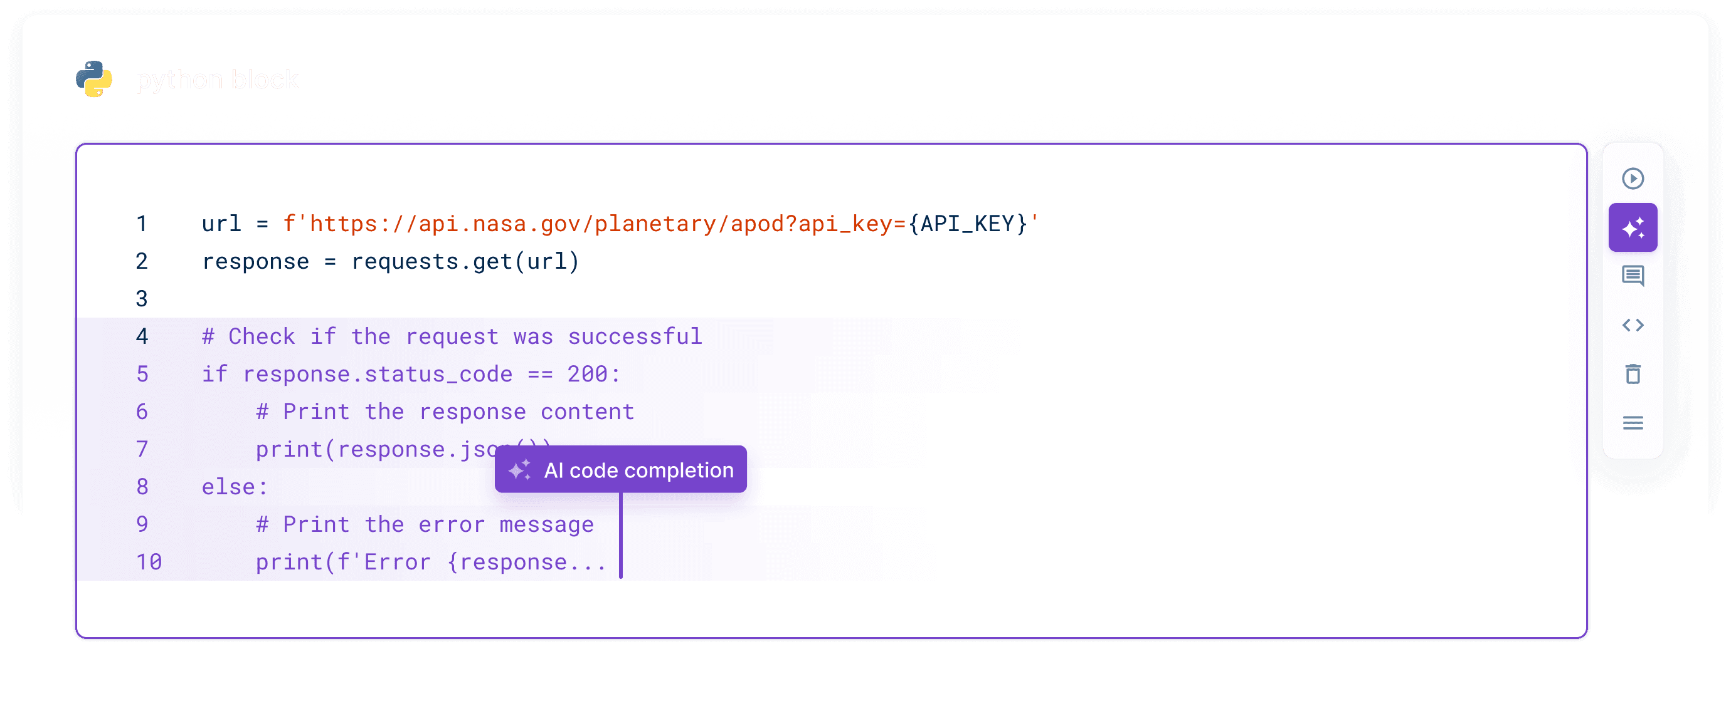
Task: Run the Python block with play icon
Action: [x=1632, y=179]
